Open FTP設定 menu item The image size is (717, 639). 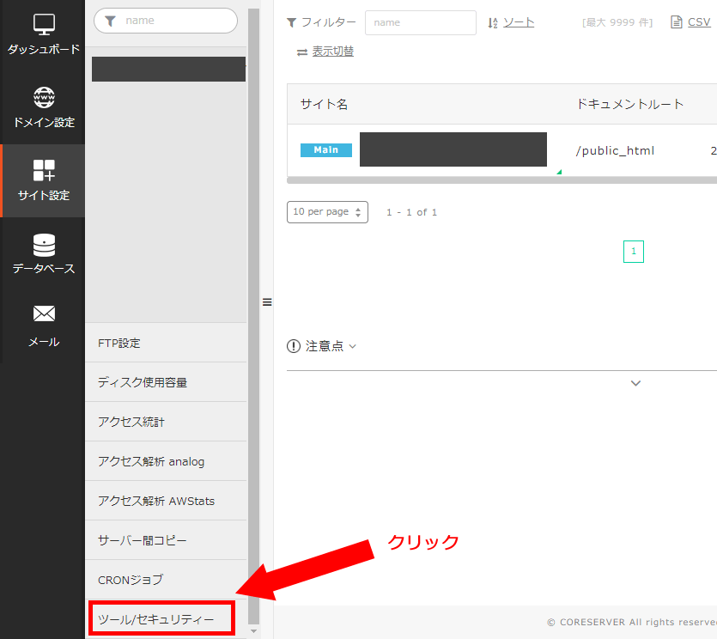coord(119,343)
